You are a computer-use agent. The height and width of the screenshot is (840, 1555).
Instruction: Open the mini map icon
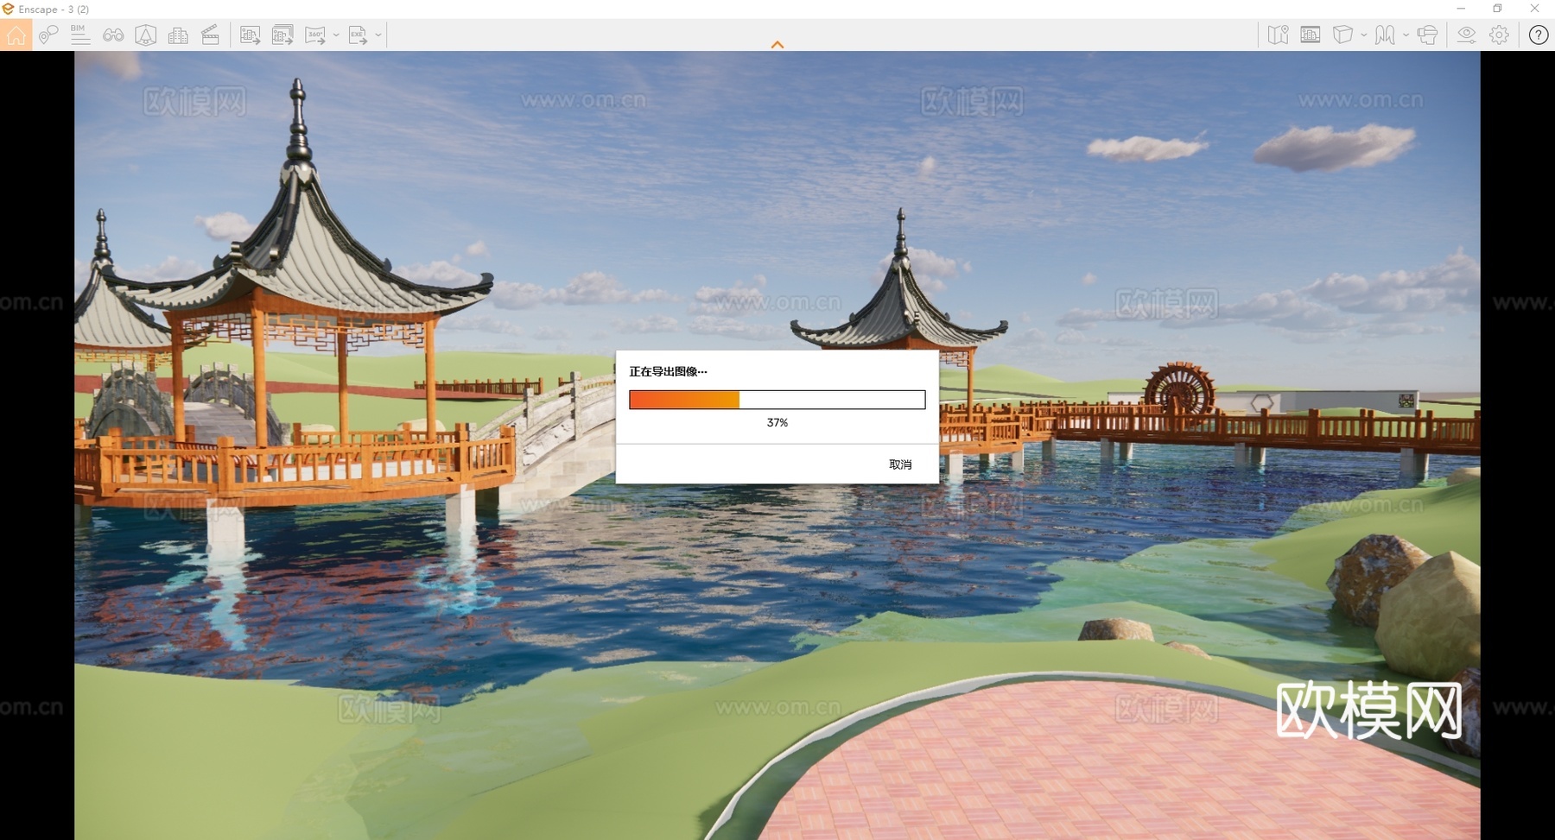[1279, 35]
